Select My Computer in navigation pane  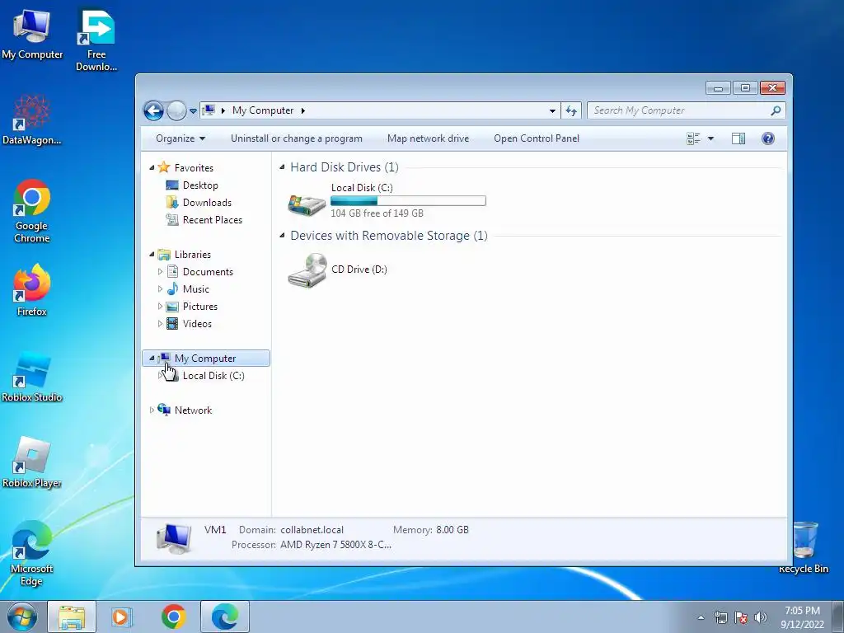tap(205, 359)
